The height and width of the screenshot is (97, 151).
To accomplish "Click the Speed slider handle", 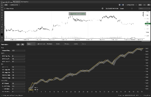I will tap(132, 9).
